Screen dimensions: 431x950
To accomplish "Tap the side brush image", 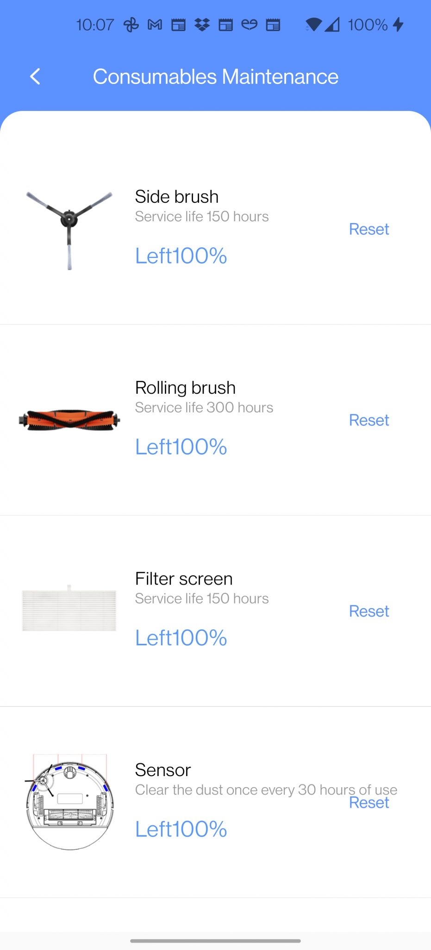I will pos(69,230).
